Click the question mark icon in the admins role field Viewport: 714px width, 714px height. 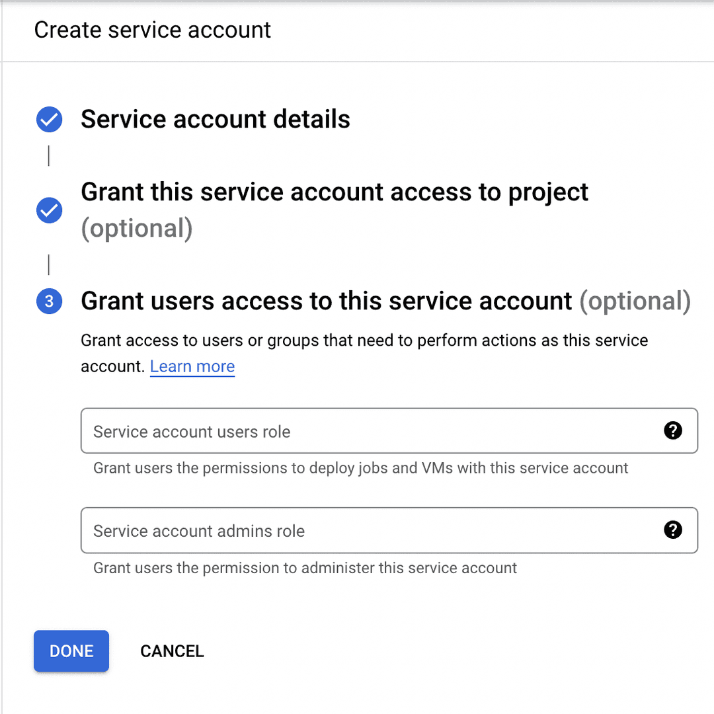[673, 530]
